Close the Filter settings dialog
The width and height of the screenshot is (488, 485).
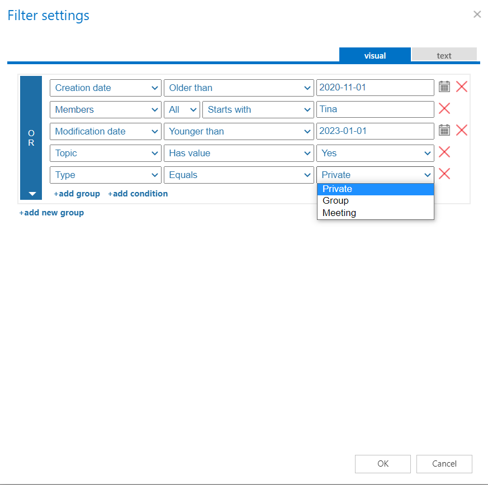click(x=477, y=15)
